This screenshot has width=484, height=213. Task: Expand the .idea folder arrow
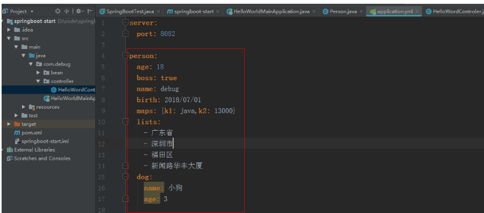click(x=9, y=30)
